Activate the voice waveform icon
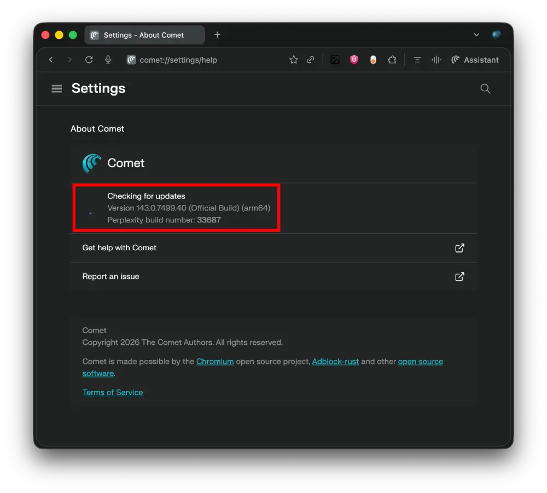The height and width of the screenshot is (493, 547). click(436, 60)
